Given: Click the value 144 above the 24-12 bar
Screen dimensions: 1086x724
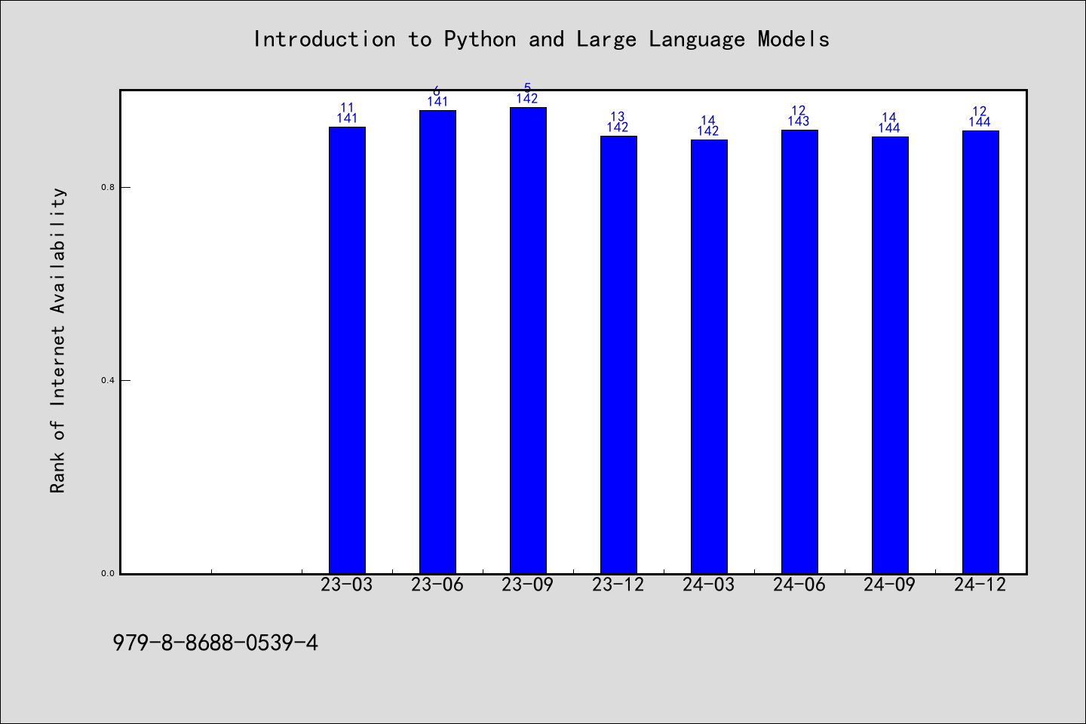Looking at the screenshot, I should point(980,122).
